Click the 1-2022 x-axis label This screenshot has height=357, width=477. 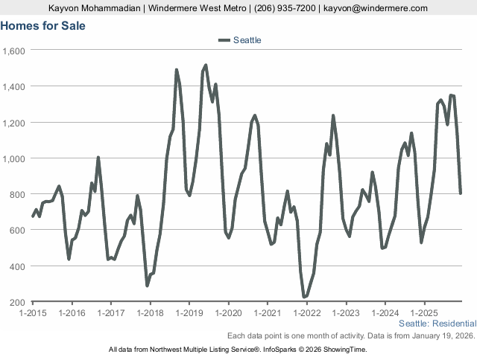point(306,313)
